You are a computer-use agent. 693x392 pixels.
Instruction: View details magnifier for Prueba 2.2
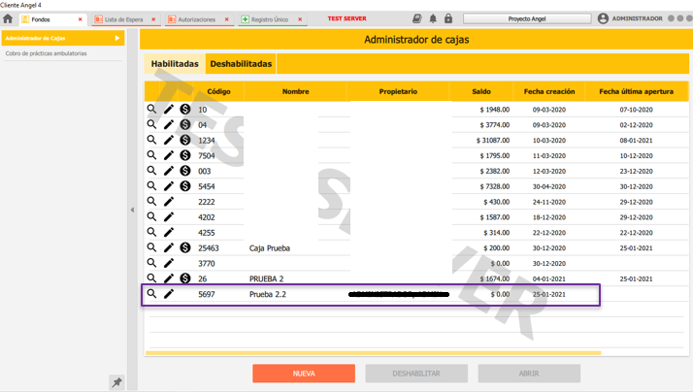(151, 293)
